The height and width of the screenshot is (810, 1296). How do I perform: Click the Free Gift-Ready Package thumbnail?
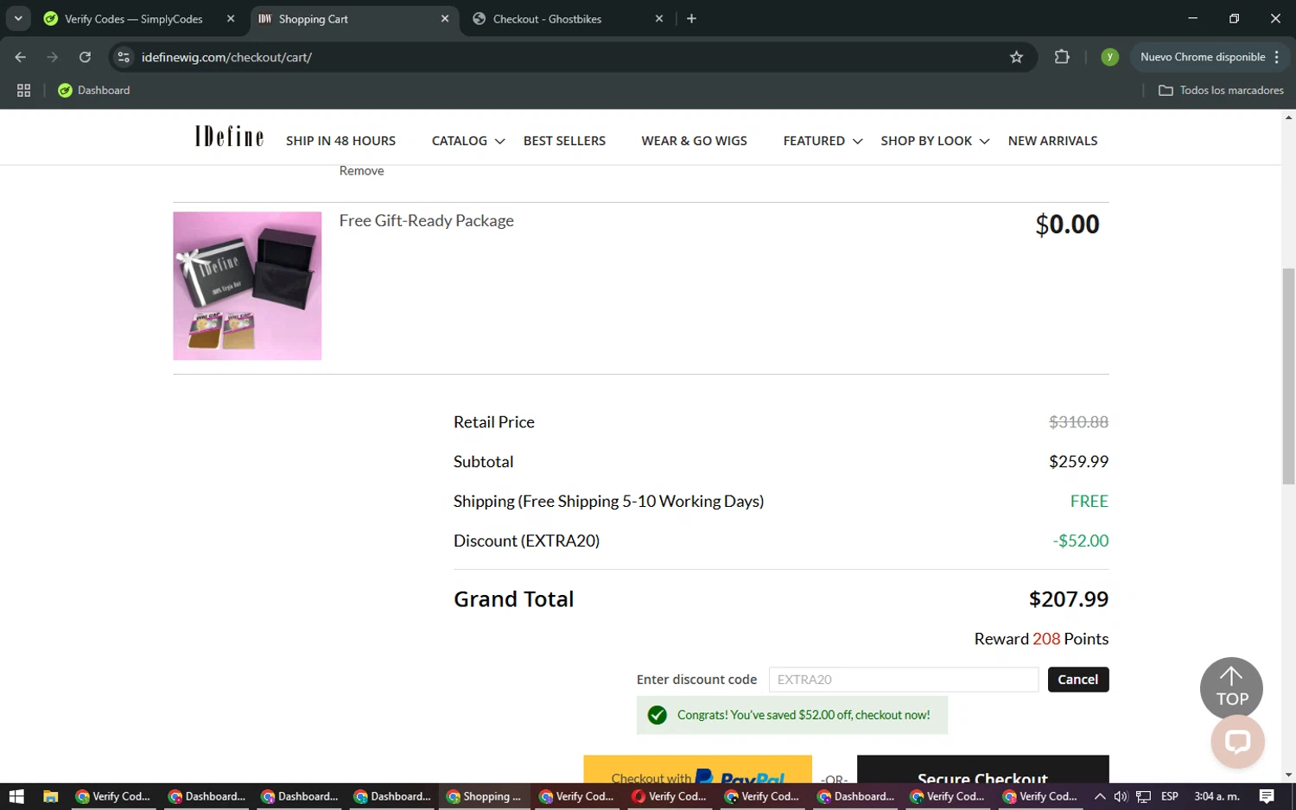tap(247, 286)
